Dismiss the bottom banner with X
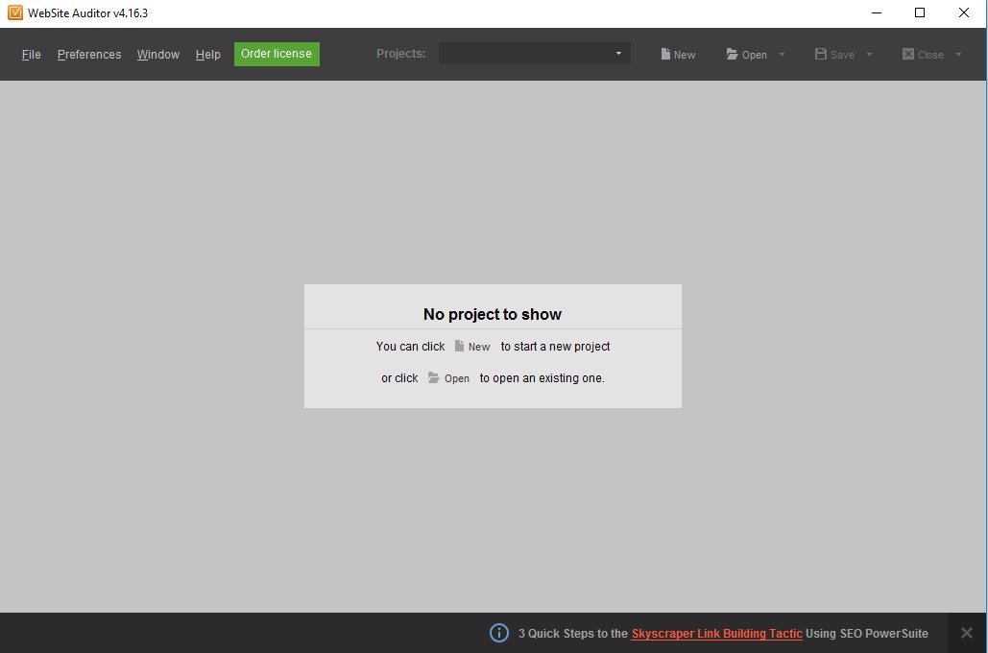 click(x=967, y=632)
